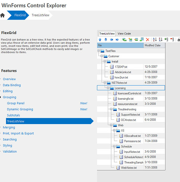Click the green expand-all toolbar icon

click(166, 40)
